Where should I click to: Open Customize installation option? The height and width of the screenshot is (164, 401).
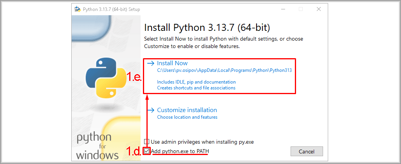tap(187, 110)
